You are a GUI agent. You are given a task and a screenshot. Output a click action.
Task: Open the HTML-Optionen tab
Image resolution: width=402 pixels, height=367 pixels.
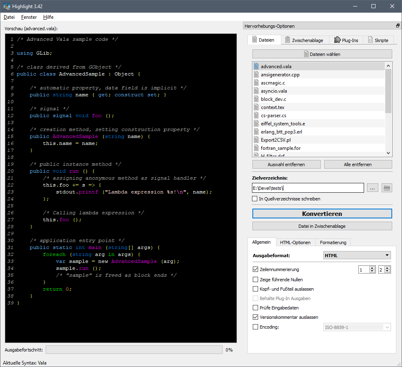(x=295, y=242)
